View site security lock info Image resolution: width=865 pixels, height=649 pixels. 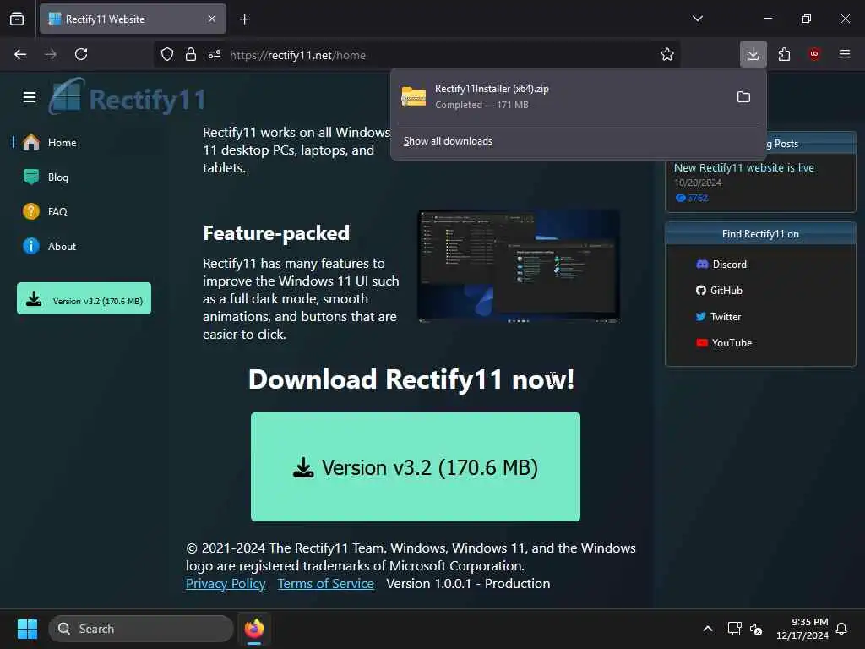pos(191,55)
